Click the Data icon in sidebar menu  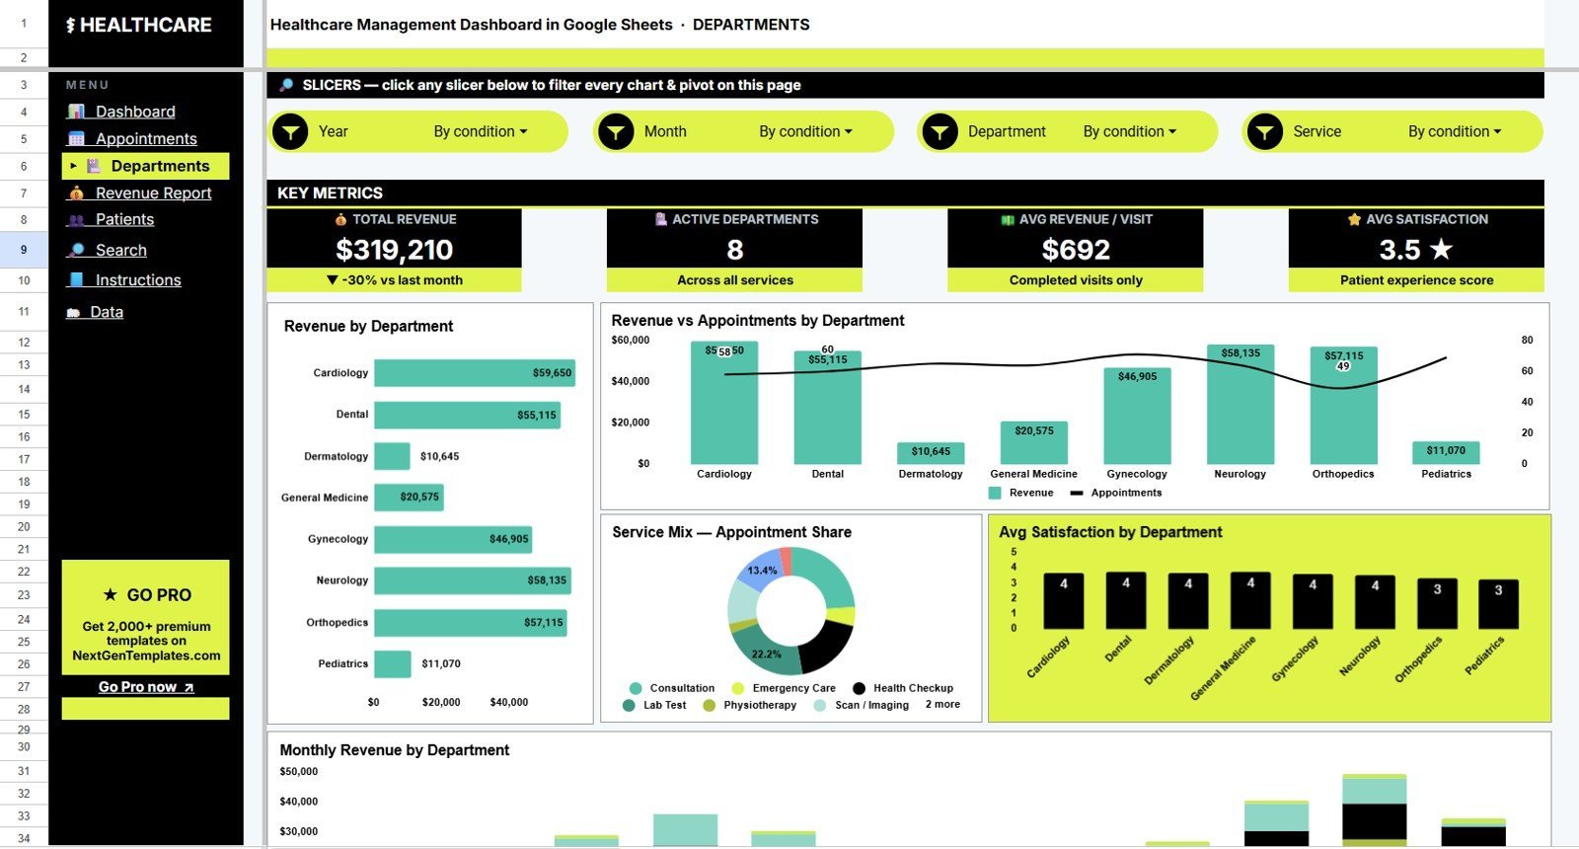pos(73,313)
